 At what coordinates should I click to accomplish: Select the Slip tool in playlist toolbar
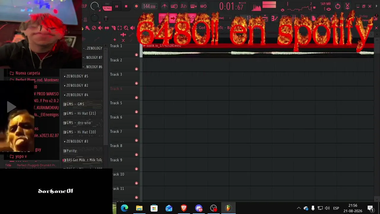click(x=107, y=28)
